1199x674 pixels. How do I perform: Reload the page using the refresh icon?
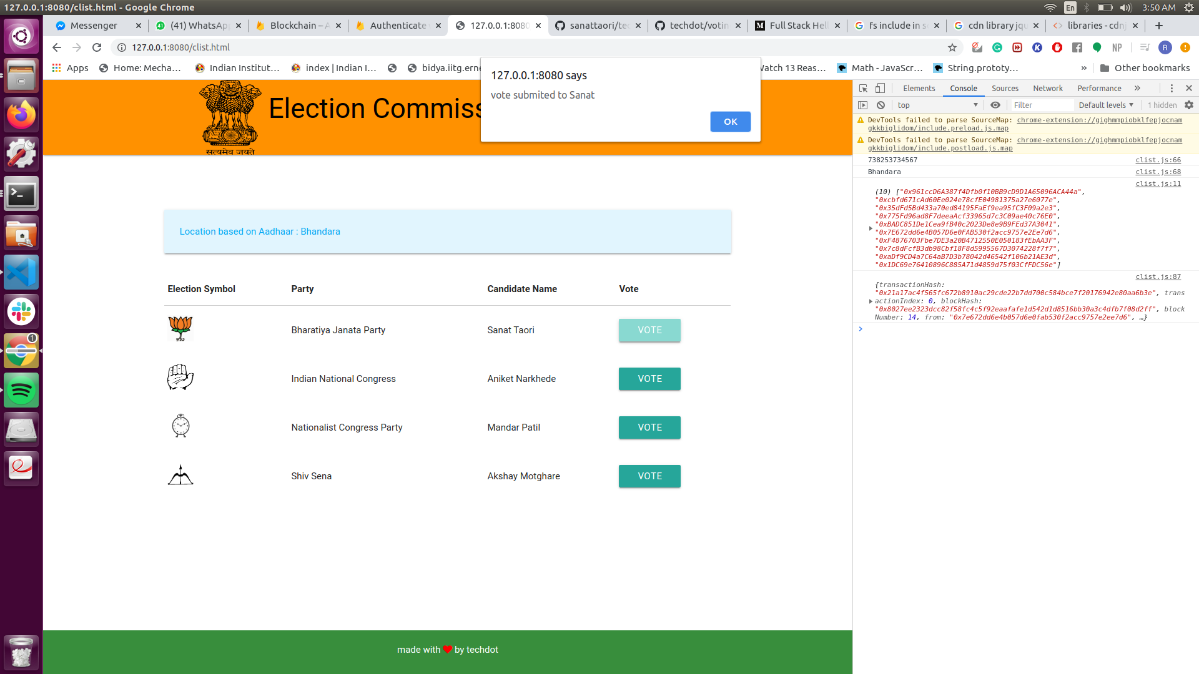click(97, 47)
